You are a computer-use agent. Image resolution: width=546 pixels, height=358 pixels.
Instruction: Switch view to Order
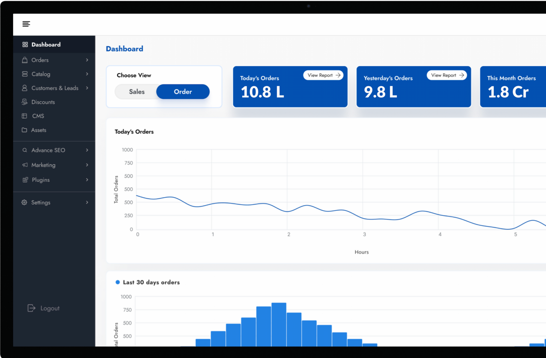[x=183, y=92]
